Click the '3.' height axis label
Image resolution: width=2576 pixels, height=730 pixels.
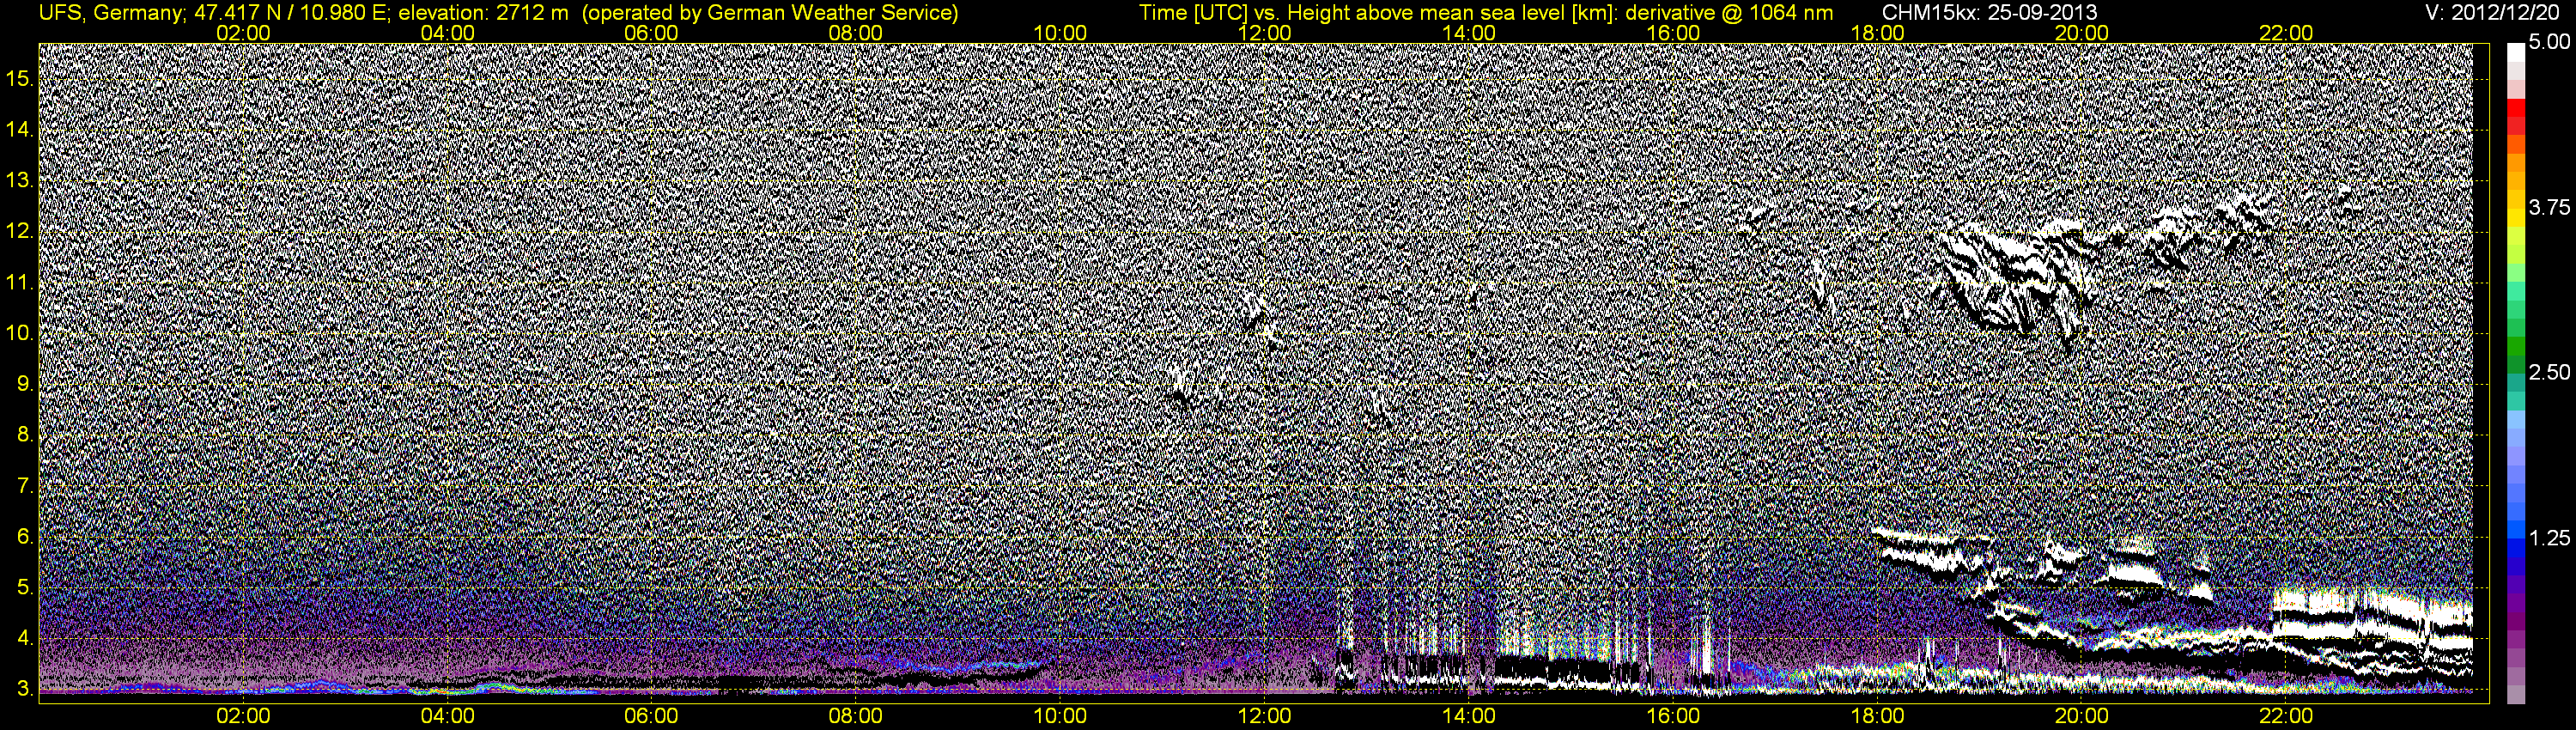click(x=25, y=689)
